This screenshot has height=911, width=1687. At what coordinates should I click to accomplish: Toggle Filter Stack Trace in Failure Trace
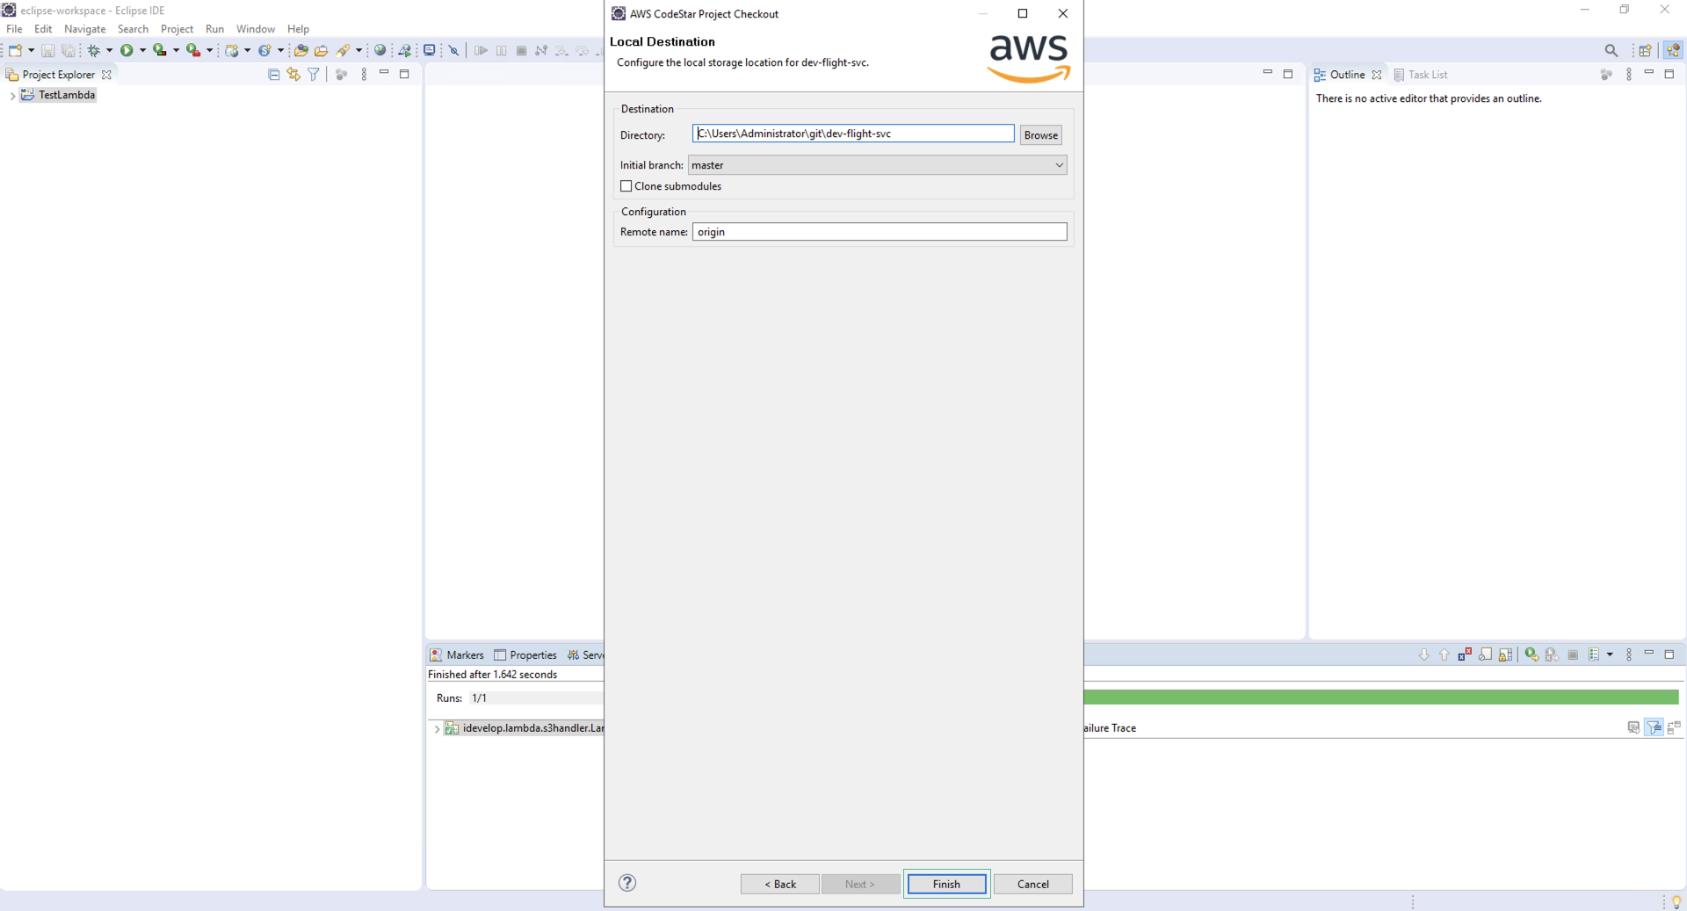click(x=1654, y=727)
